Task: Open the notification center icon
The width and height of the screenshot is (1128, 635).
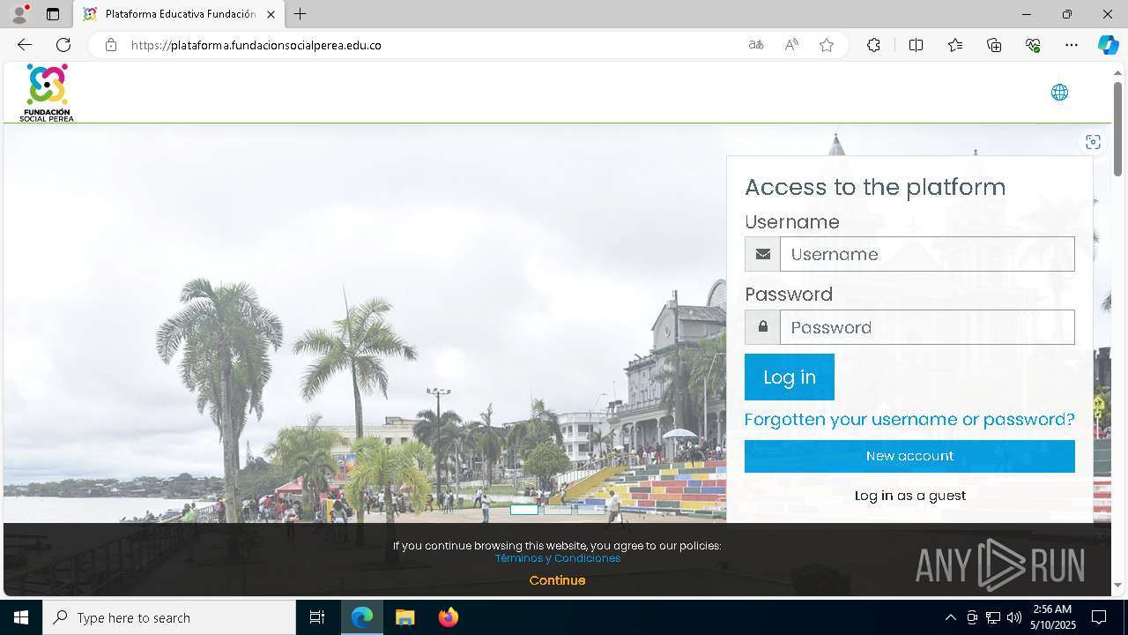Action: [1099, 617]
